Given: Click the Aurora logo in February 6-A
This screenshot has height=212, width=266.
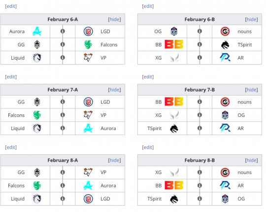Looking at the screenshot, I should click(37, 32).
